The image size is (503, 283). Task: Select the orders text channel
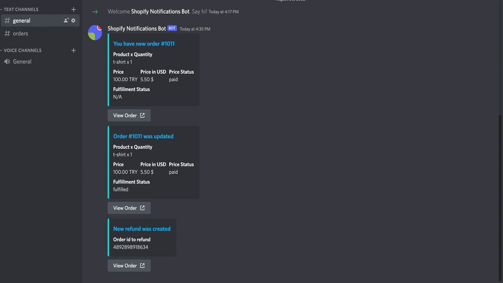[x=20, y=33]
